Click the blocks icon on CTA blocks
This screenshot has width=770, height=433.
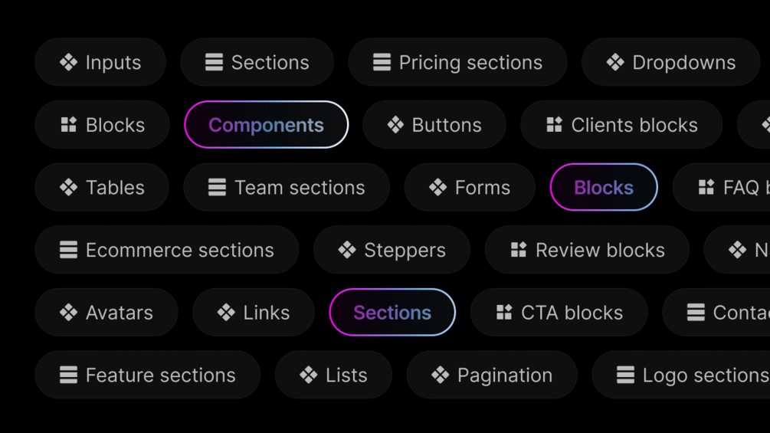click(504, 312)
